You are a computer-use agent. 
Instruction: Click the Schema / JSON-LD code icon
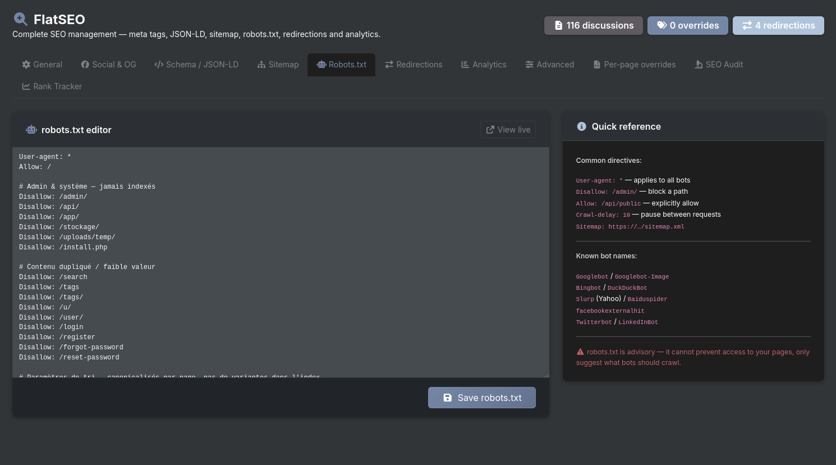coord(159,65)
